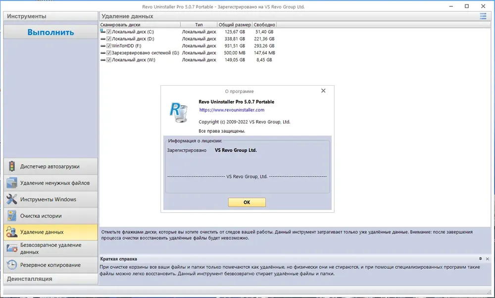Open Резервное копирование
The height and width of the screenshot is (298, 495).
pyautogui.click(x=50, y=265)
